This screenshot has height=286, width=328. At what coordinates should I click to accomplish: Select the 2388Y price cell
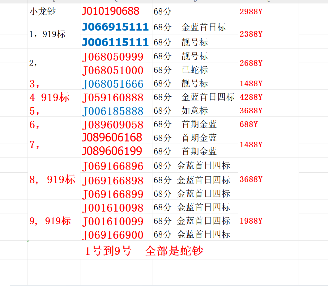point(251,34)
